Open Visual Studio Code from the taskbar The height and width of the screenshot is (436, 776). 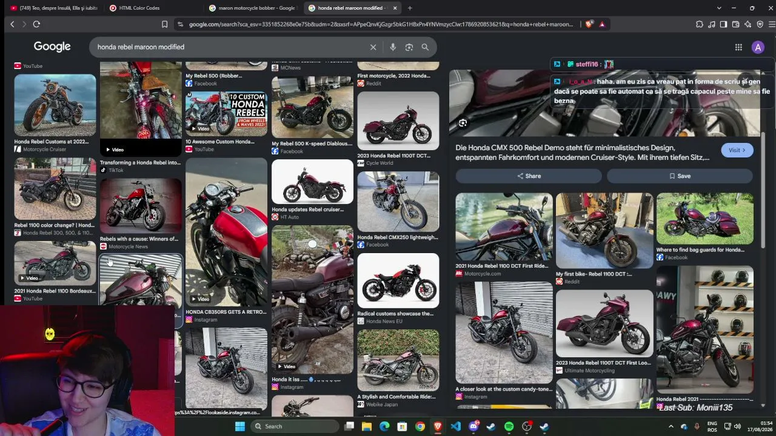point(456,426)
